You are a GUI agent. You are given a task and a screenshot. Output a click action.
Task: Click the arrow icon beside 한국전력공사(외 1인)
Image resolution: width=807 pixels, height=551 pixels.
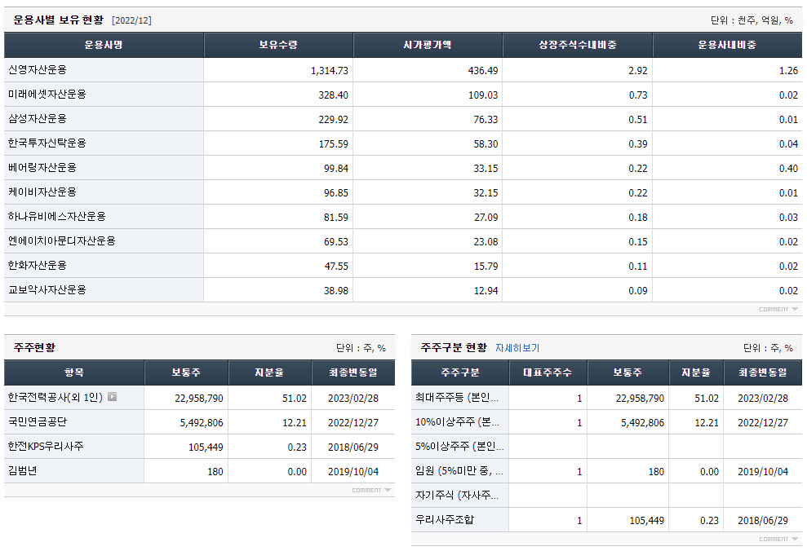pyautogui.click(x=113, y=397)
